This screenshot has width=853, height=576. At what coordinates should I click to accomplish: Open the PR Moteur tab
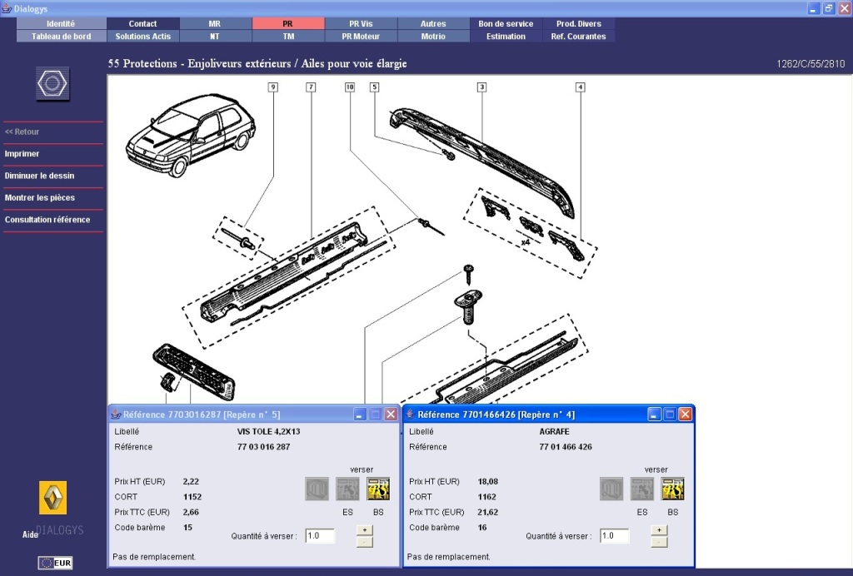[361, 37]
